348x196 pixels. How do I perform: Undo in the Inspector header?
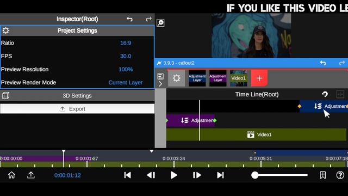[x=129, y=19]
